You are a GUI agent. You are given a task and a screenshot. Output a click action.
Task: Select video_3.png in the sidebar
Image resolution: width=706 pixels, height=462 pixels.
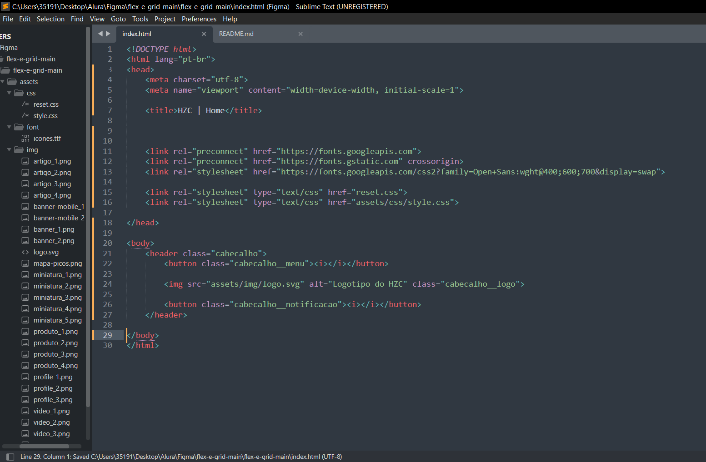(x=51, y=434)
